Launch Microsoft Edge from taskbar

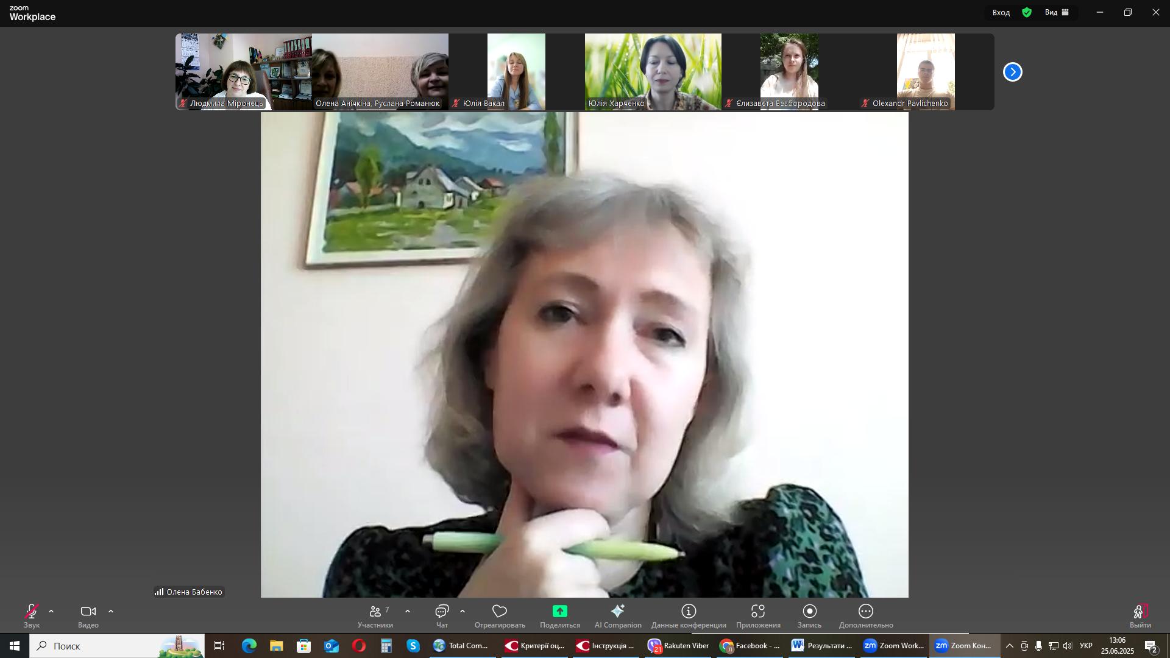pyautogui.click(x=249, y=646)
